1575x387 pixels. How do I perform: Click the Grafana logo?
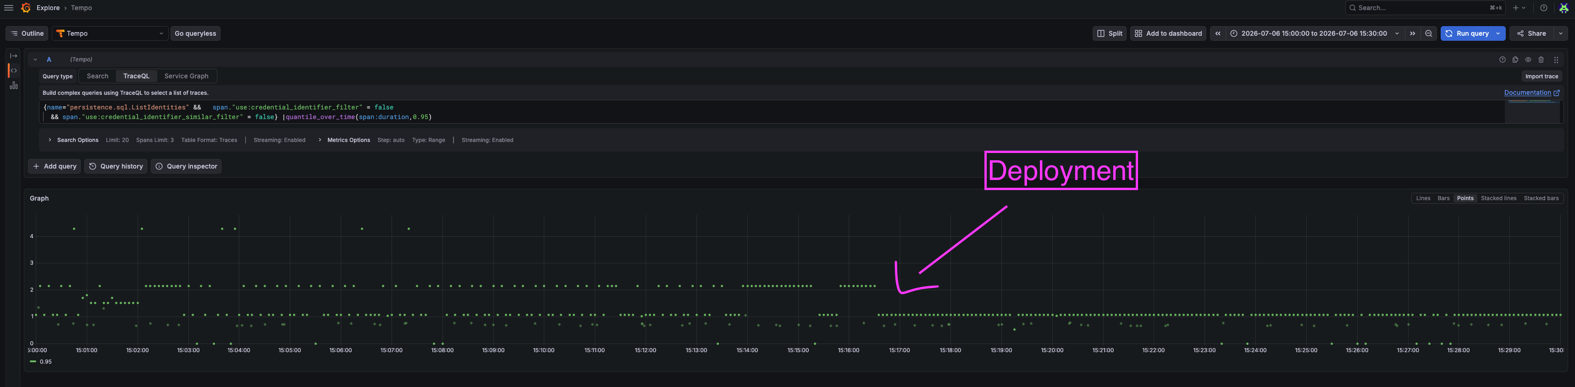pos(26,8)
